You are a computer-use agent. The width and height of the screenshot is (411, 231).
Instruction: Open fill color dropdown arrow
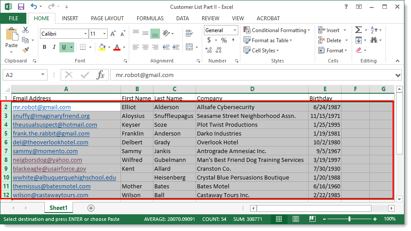(109, 47)
